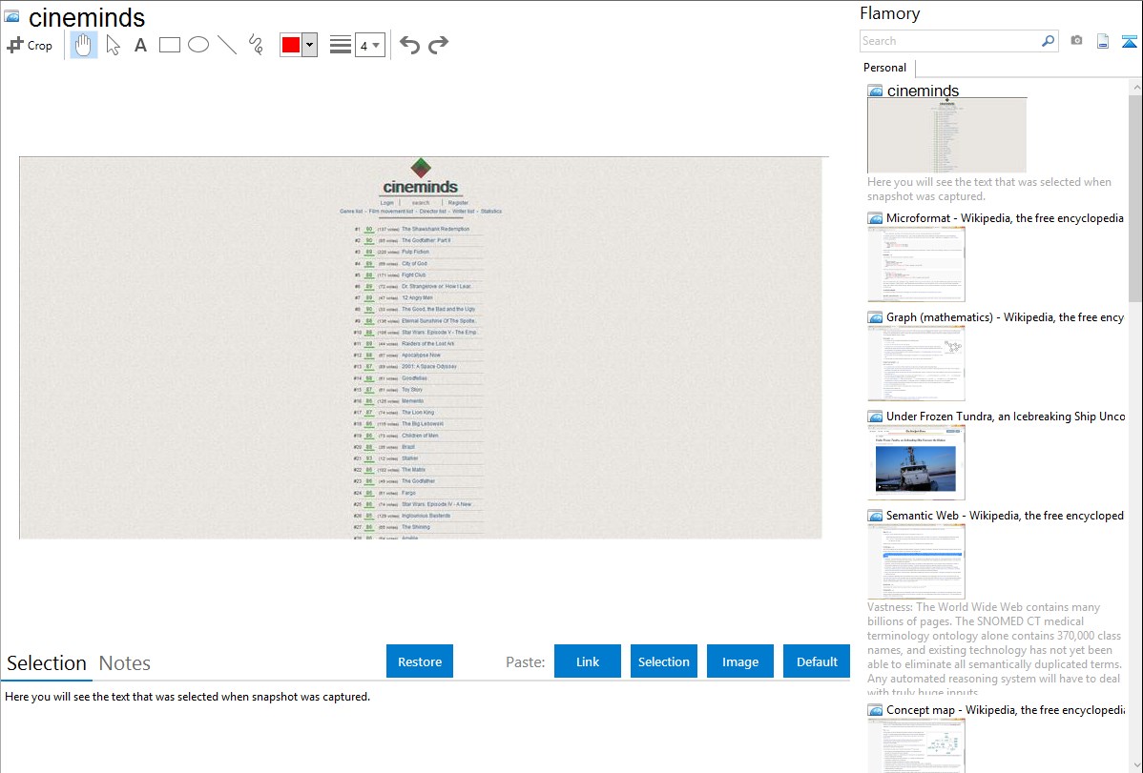Switch to the Selection tab
The height and width of the screenshot is (773, 1143).
pos(47,663)
